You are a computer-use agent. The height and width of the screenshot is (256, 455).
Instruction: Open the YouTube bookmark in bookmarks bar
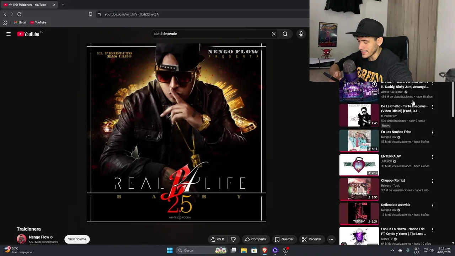pos(38,22)
